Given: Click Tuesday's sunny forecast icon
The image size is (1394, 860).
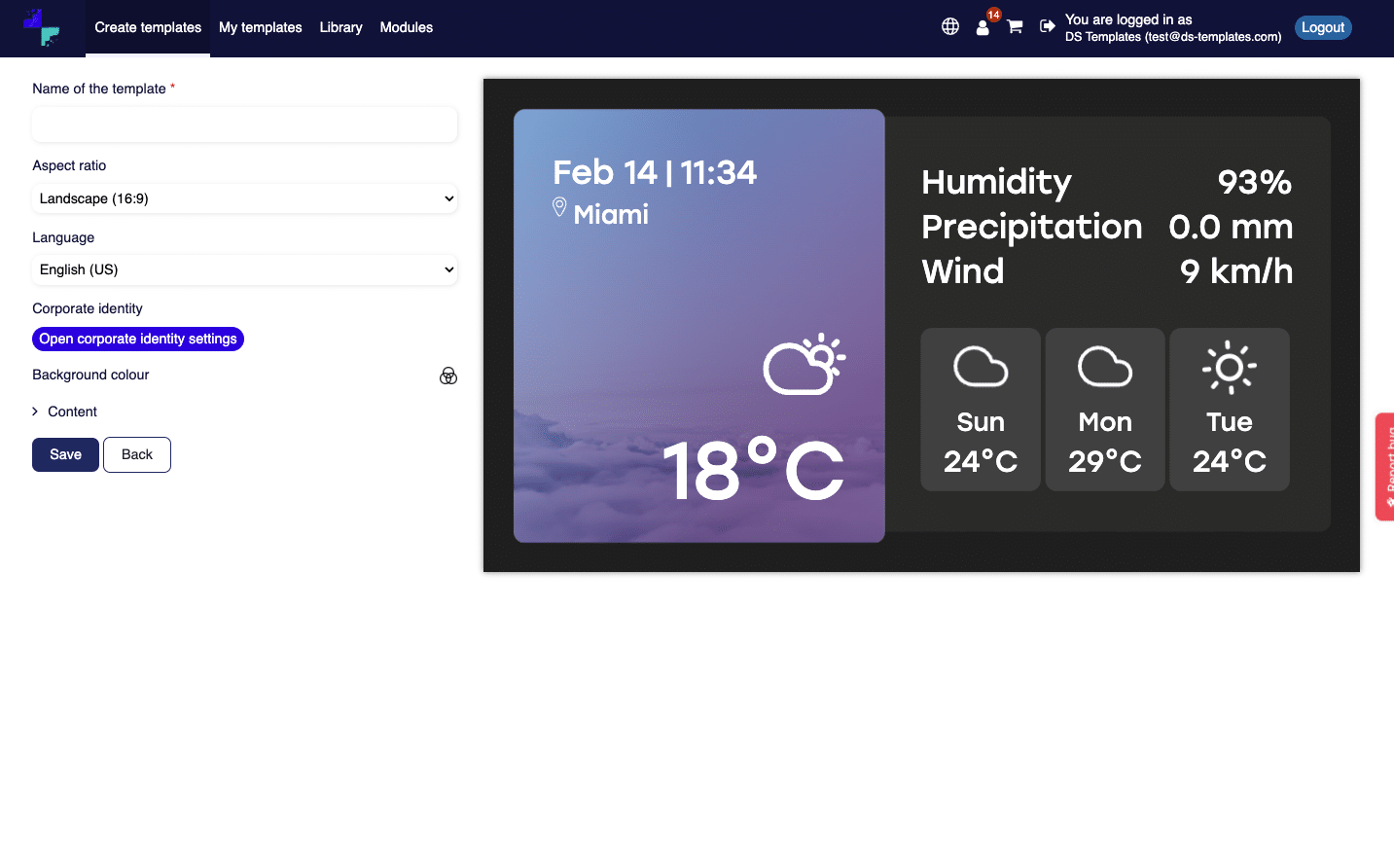Looking at the screenshot, I should click(x=1229, y=368).
